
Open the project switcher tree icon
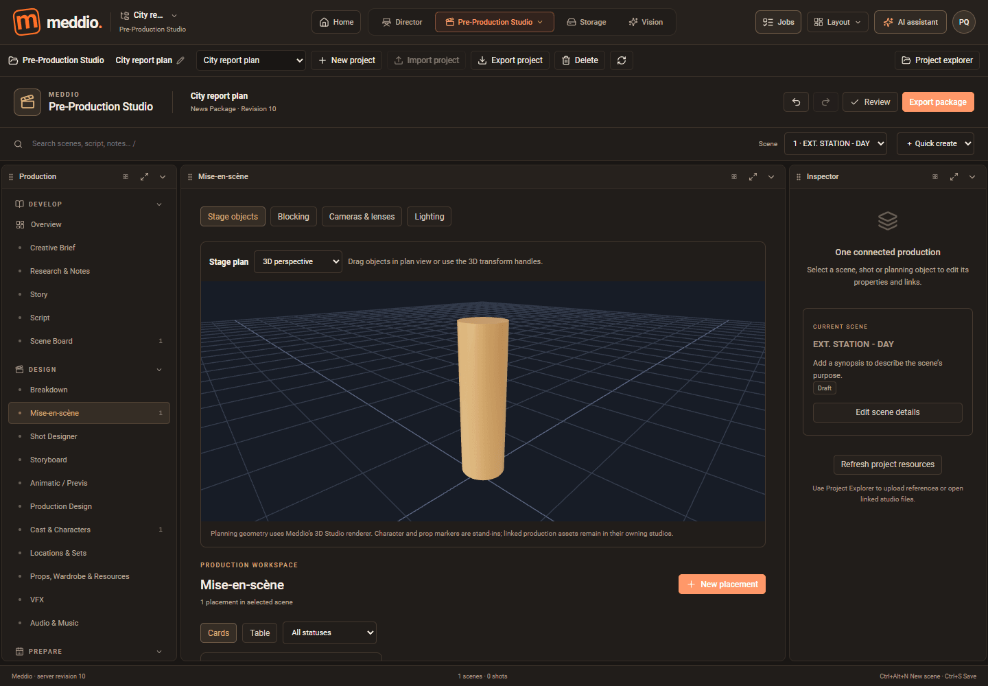click(x=125, y=15)
